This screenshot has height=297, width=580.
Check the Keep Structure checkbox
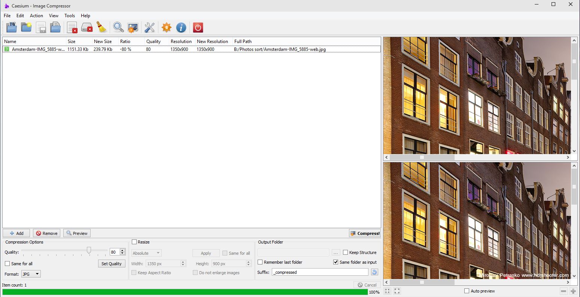point(345,252)
